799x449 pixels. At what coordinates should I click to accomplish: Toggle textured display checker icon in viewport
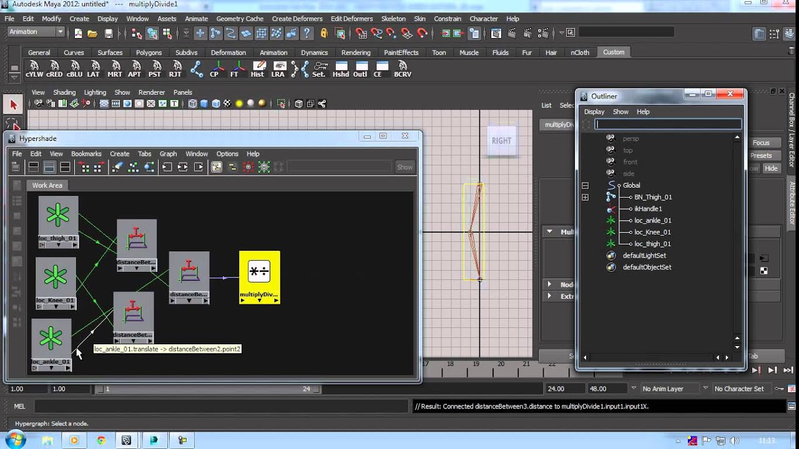227,104
